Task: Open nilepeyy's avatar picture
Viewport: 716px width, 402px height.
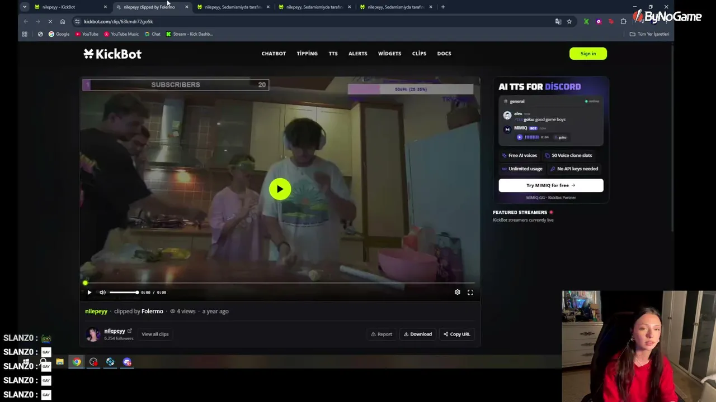Action: [93, 334]
